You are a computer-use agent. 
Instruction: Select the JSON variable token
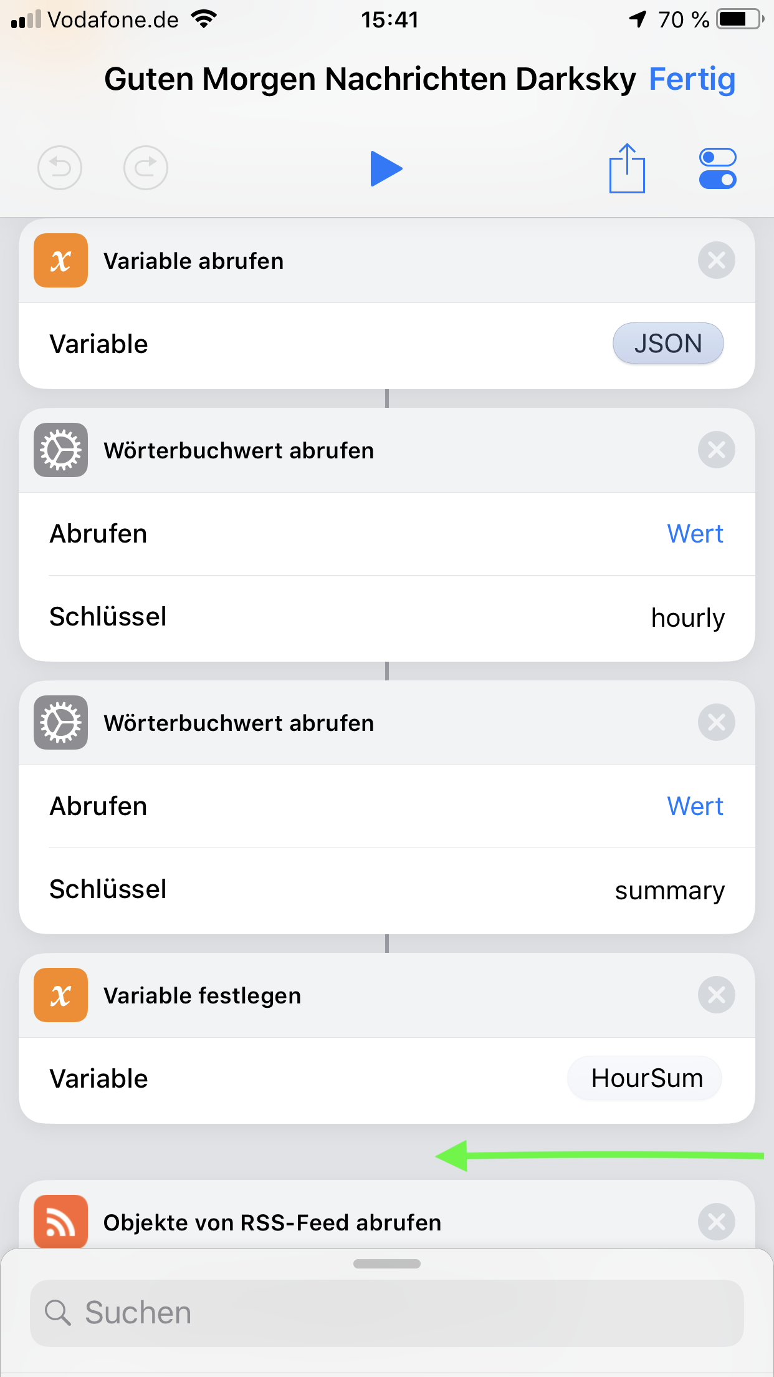click(x=667, y=344)
